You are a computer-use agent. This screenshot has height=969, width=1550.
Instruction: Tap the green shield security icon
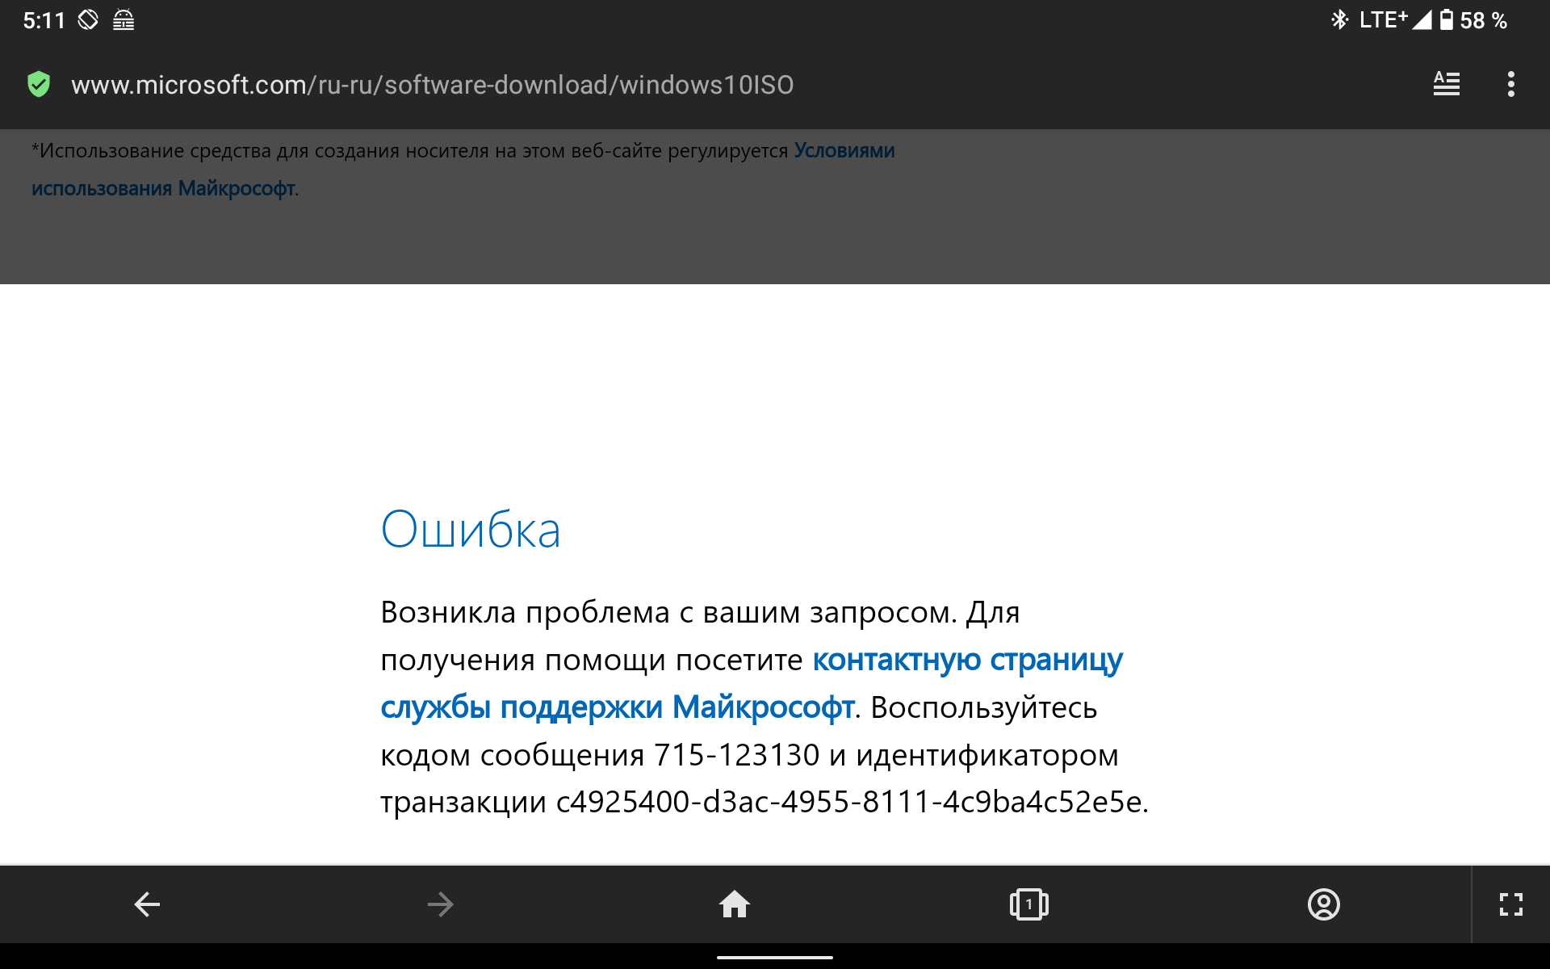tap(39, 84)
